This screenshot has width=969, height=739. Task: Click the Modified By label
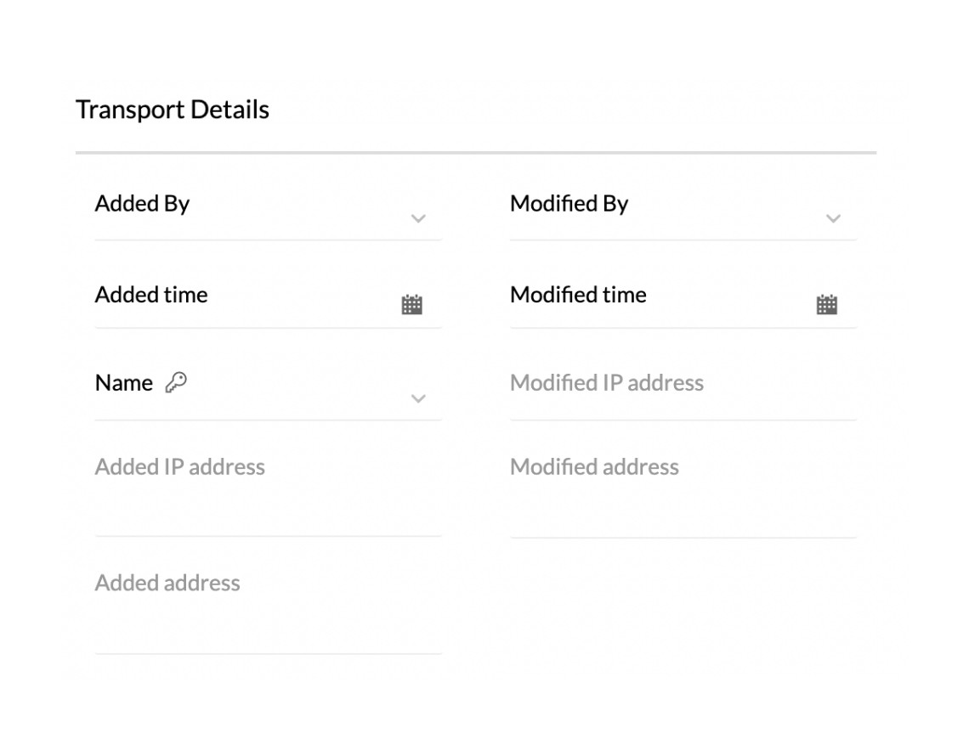pyautogui.click(x=569, y=204)
